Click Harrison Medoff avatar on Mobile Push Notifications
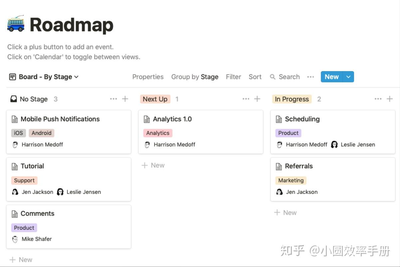This screenshot has width=400, height=267. coord(15,144)
